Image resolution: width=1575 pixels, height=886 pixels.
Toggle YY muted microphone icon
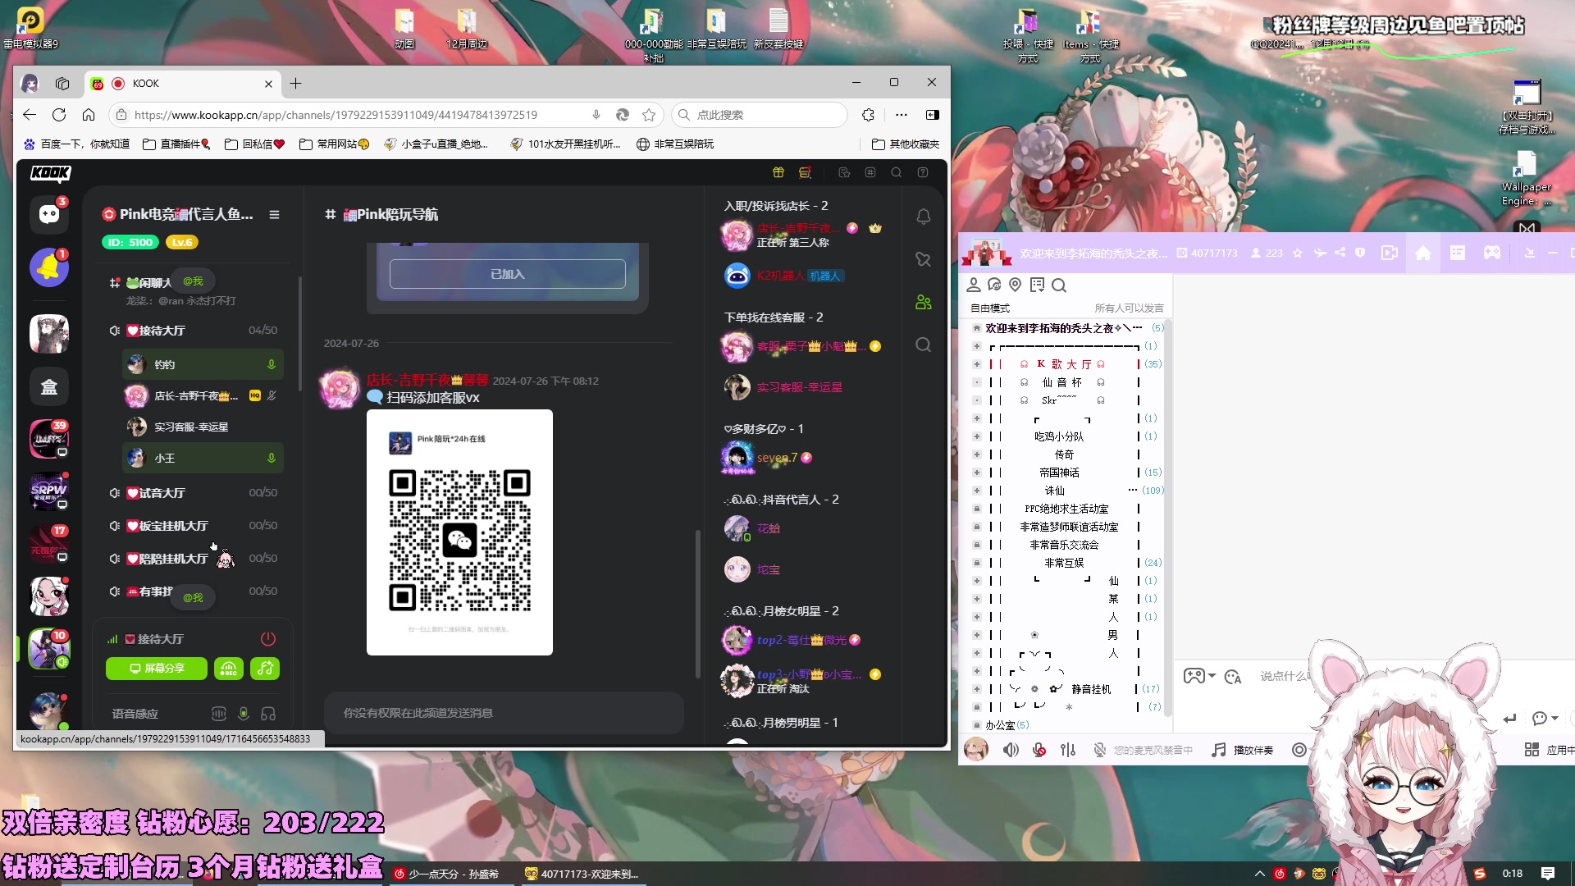pyautogui.click(x=1039, y=750)
